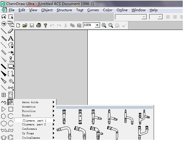Screen dimensions: 183x141
Task: Expand Bicyclics submenu arrow
Action: click(53, 111)
